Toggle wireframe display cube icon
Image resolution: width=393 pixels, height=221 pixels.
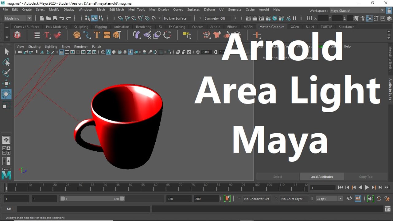tap(103, 52)
